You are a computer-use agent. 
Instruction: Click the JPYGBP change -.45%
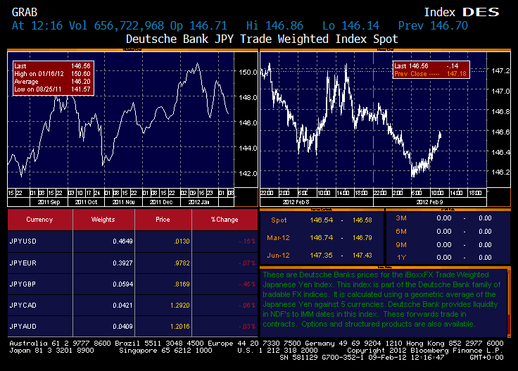[247, 284]
